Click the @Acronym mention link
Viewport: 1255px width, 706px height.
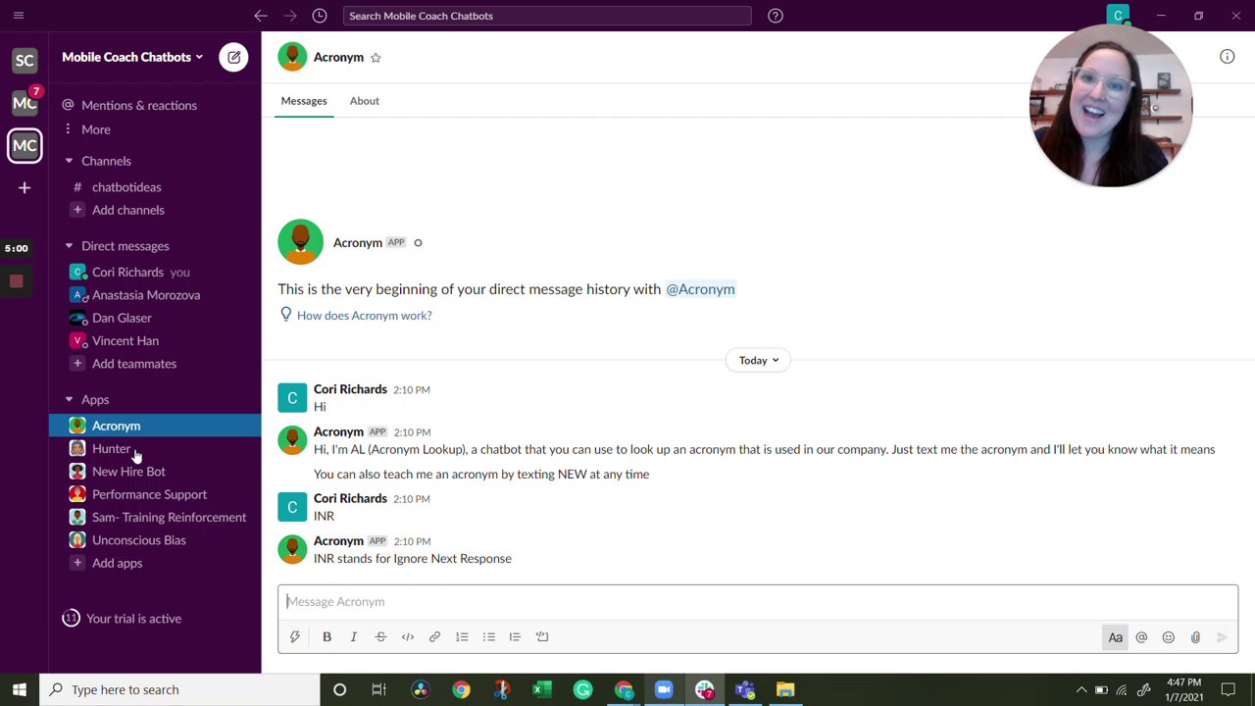700,289
